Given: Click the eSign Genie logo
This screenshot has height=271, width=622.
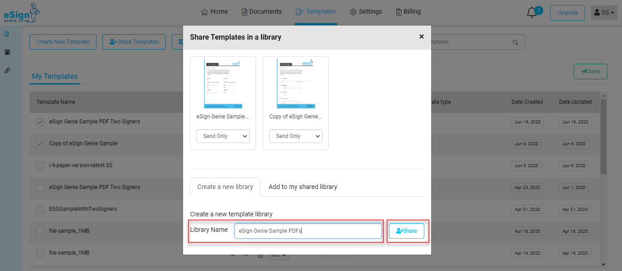Looking at the screenshot, I should 22,13.
